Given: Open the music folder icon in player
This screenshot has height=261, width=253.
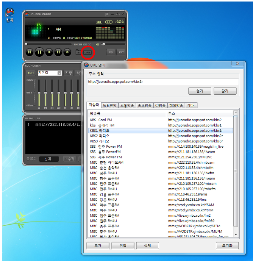Looking at the screenshot, I should (x=78, y=52).
